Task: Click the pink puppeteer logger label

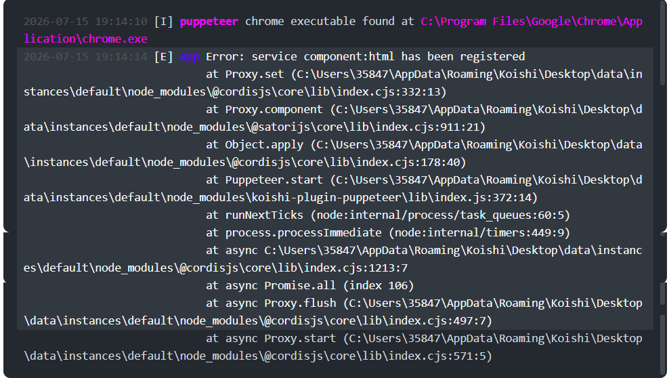Action: (209, 21)
